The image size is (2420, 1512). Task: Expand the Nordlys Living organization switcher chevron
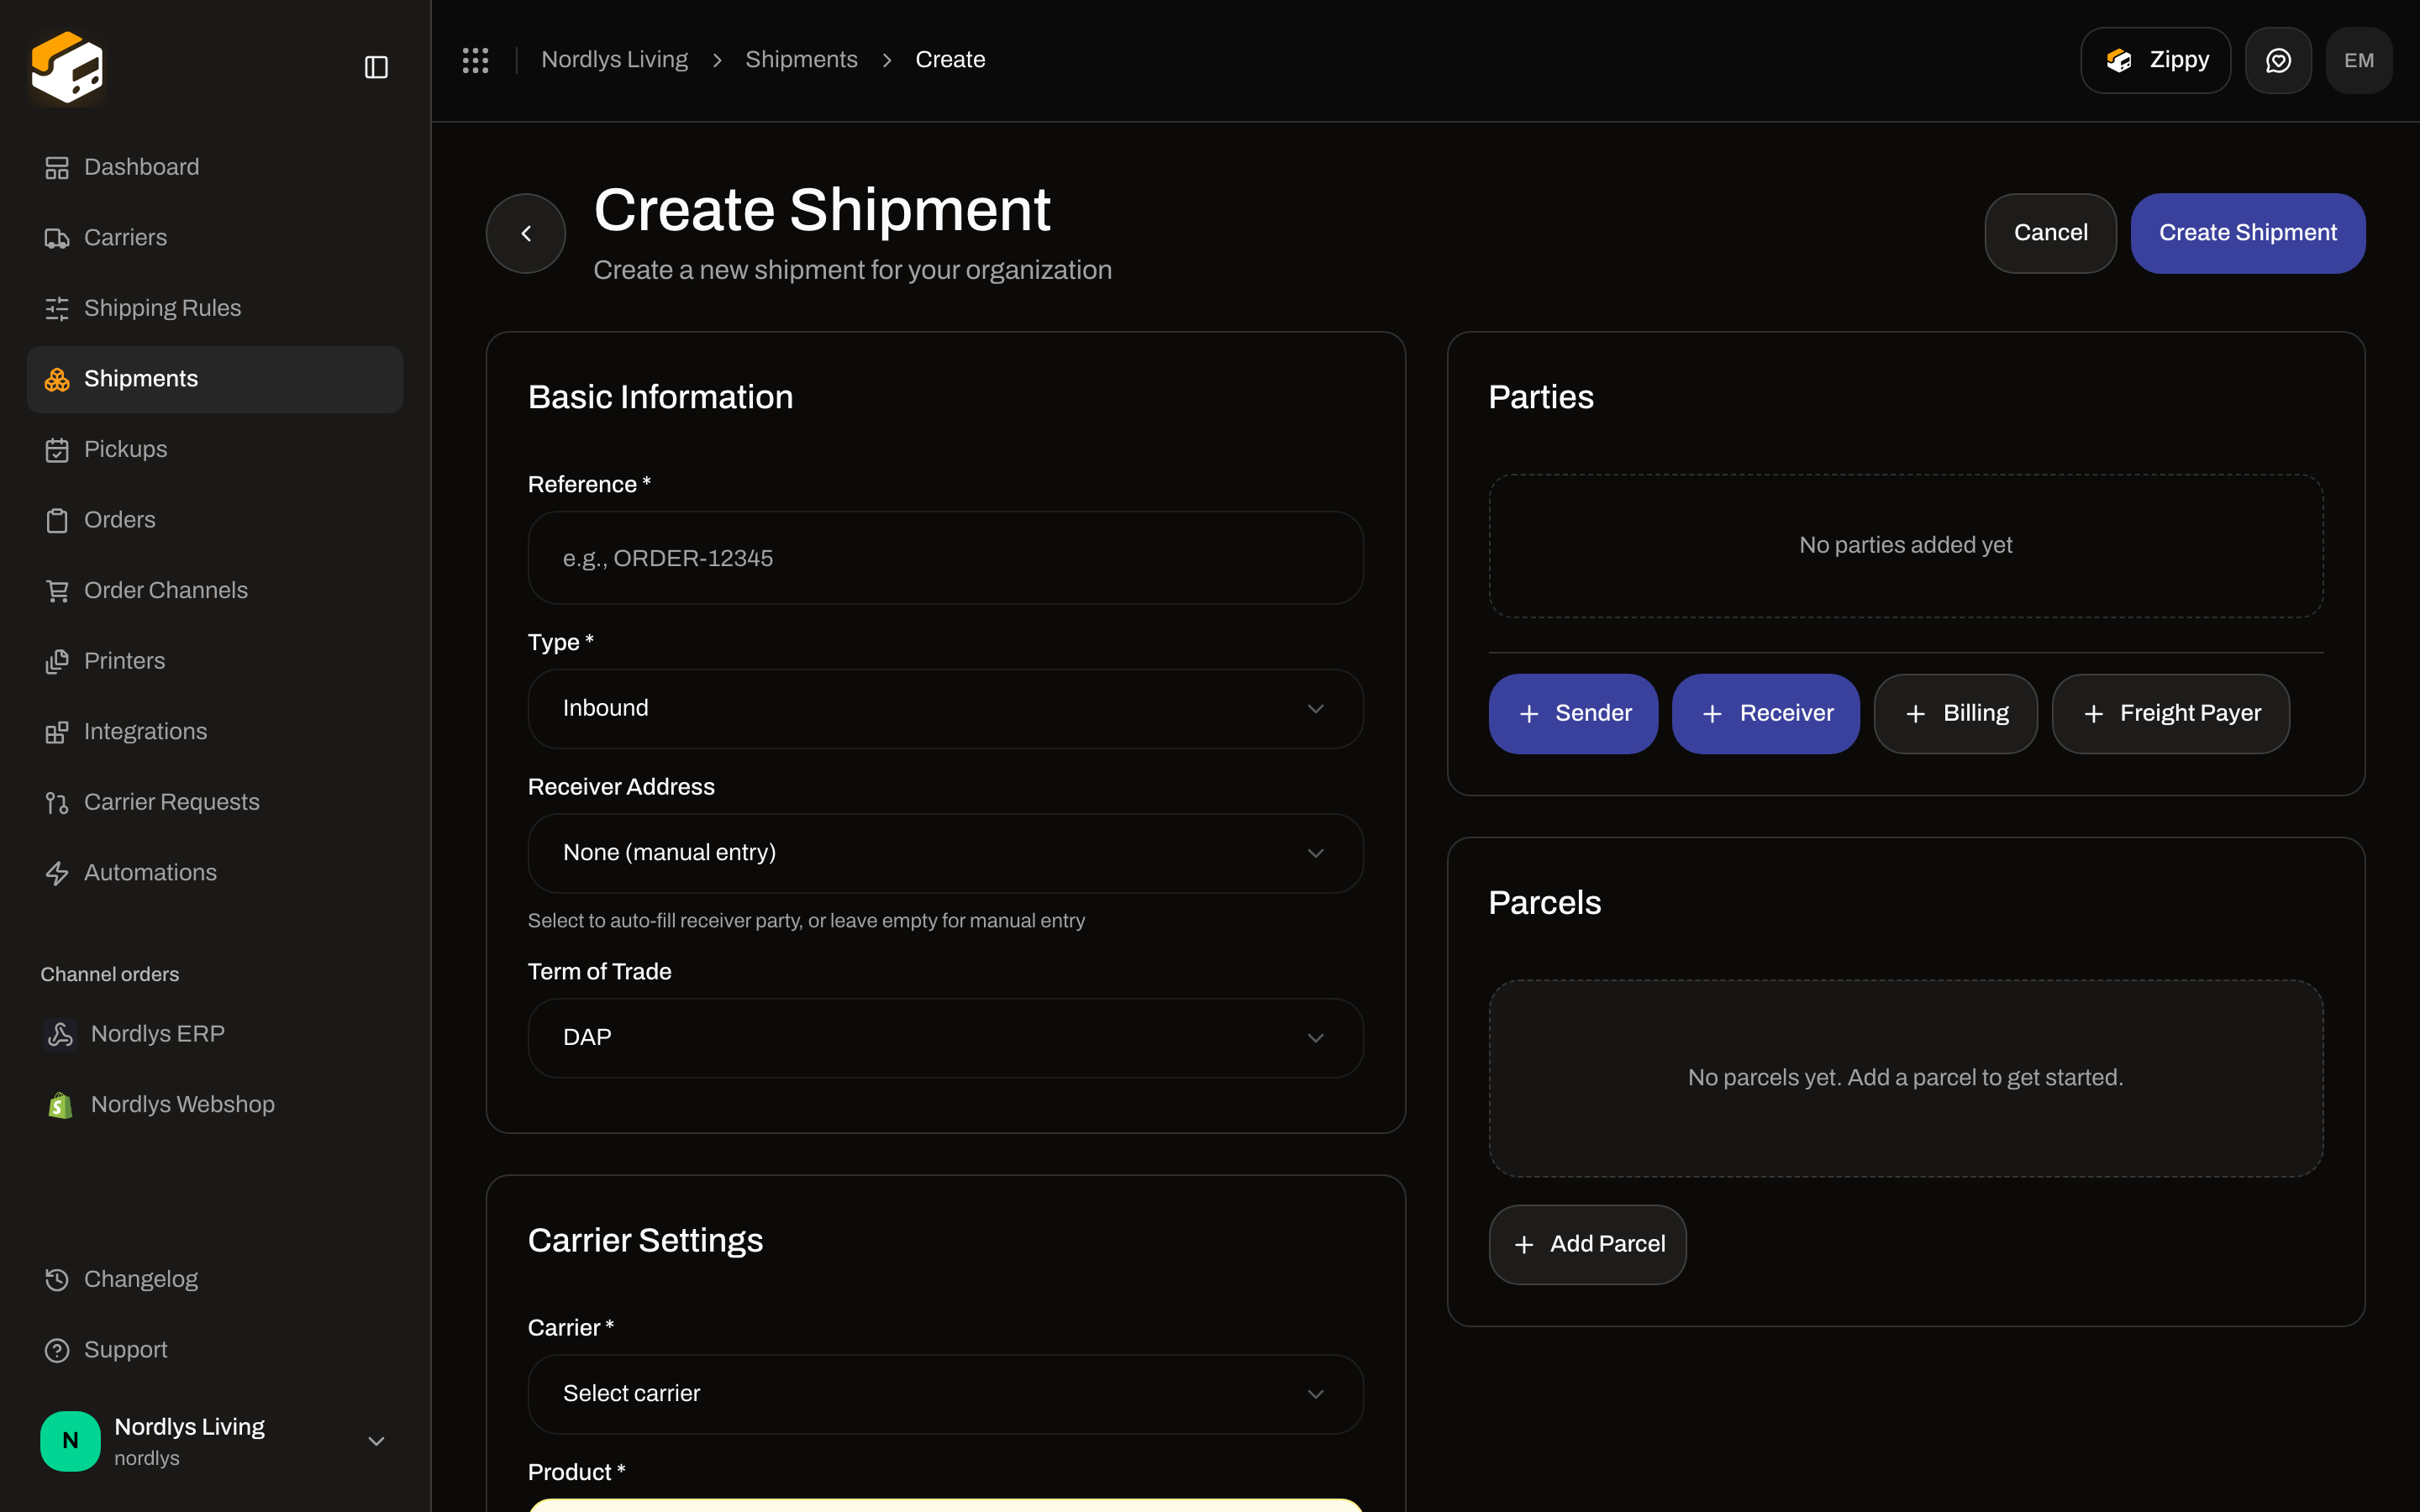click(x=376, y=1441)
